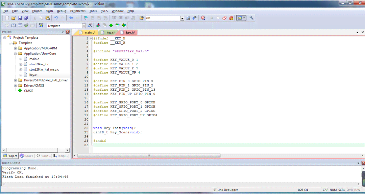
Task: Switch to the Books panel tab
Action: 26,156
